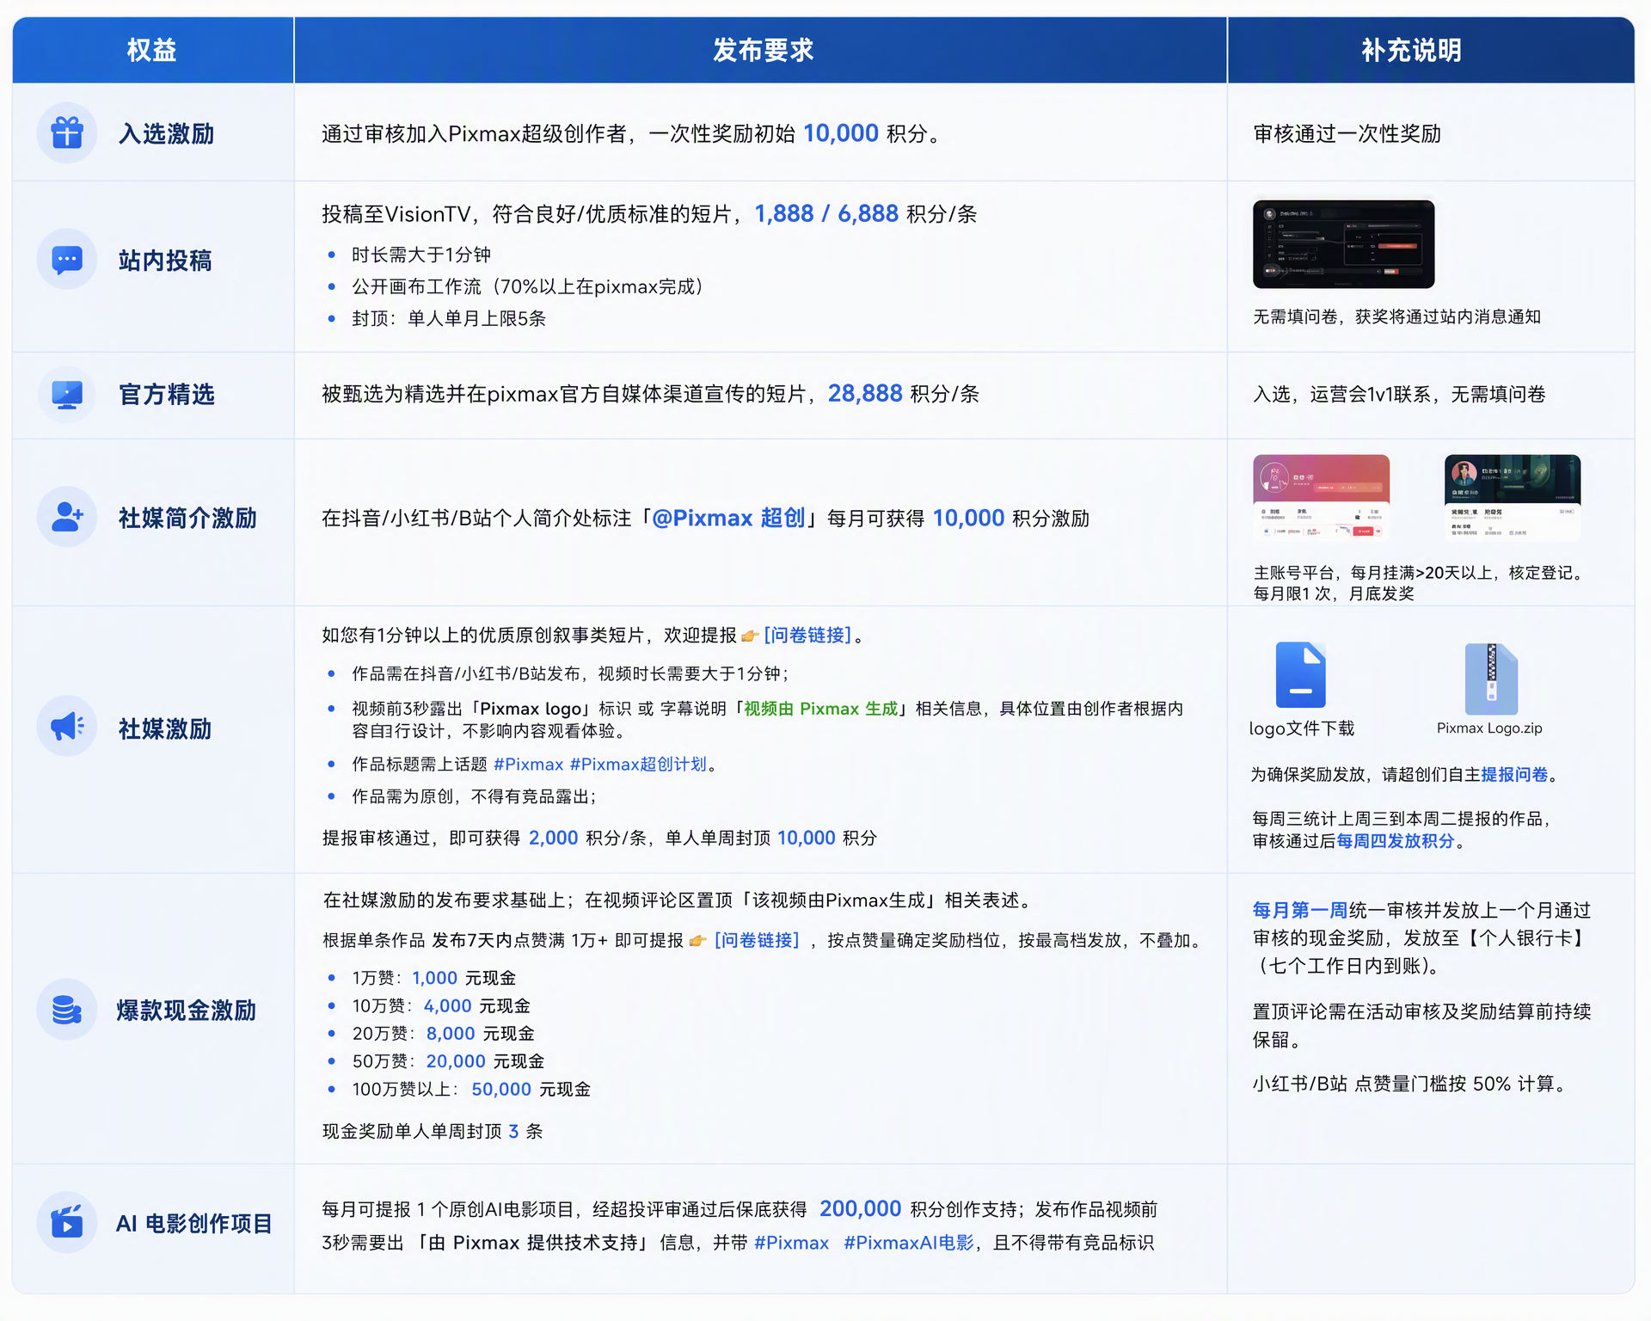Click the 28,888 points value
The width and height of the screenshot is (1651, 1321).
tap(865, 393)
